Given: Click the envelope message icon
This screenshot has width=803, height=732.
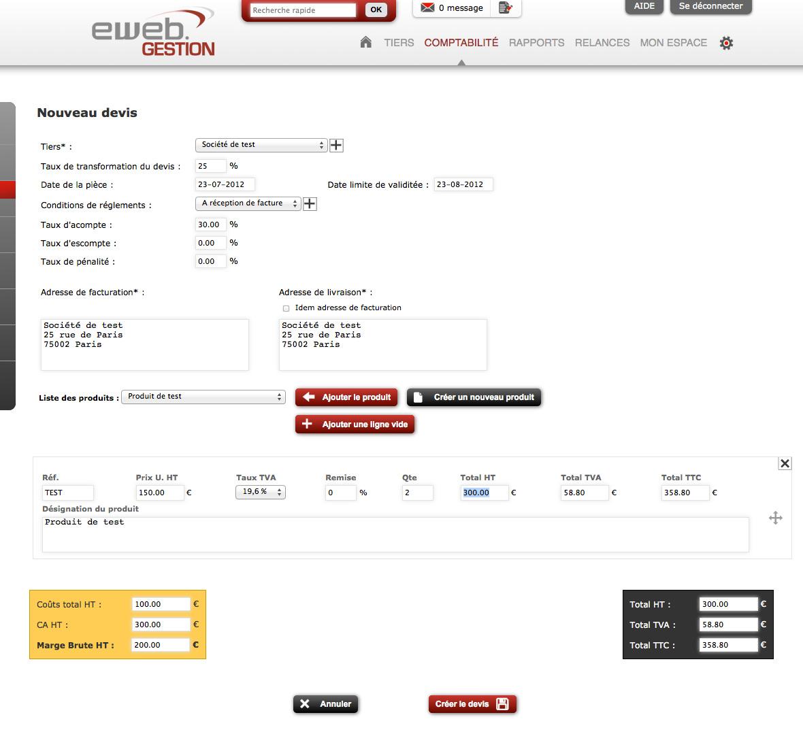Looking at the screenshot, I should [427, 7].
